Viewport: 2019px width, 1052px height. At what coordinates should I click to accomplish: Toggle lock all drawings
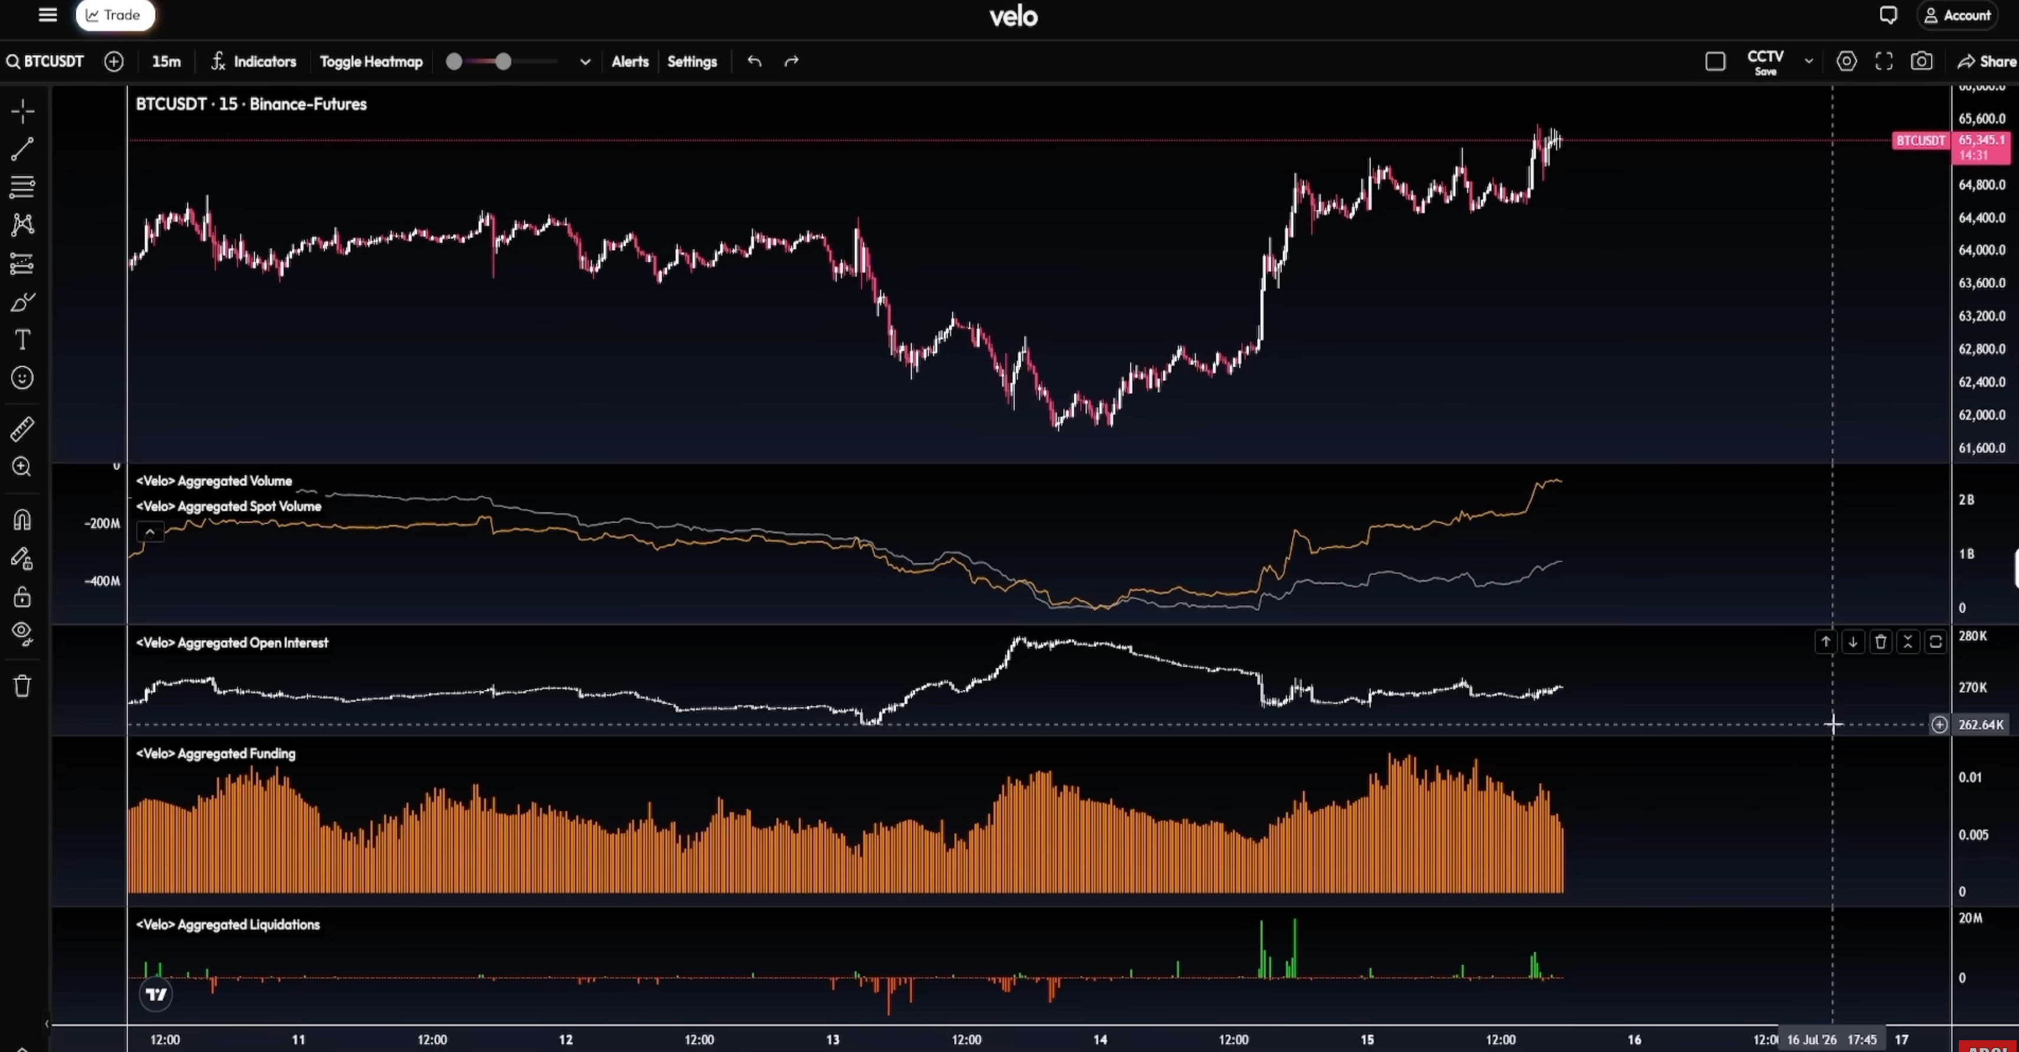[22, 597]
